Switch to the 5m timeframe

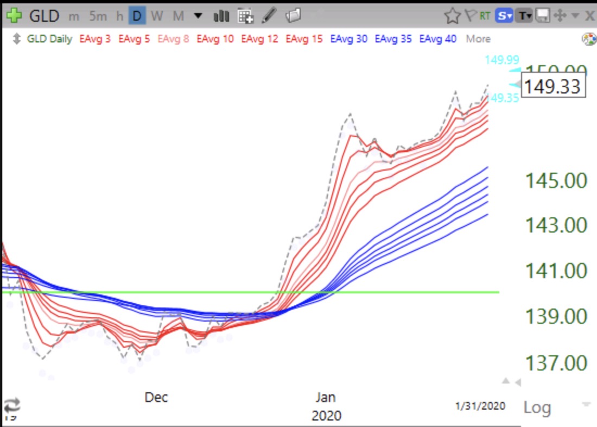98,16
